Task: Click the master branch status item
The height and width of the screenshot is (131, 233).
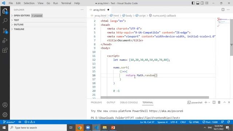Action: tap(9, 122)
